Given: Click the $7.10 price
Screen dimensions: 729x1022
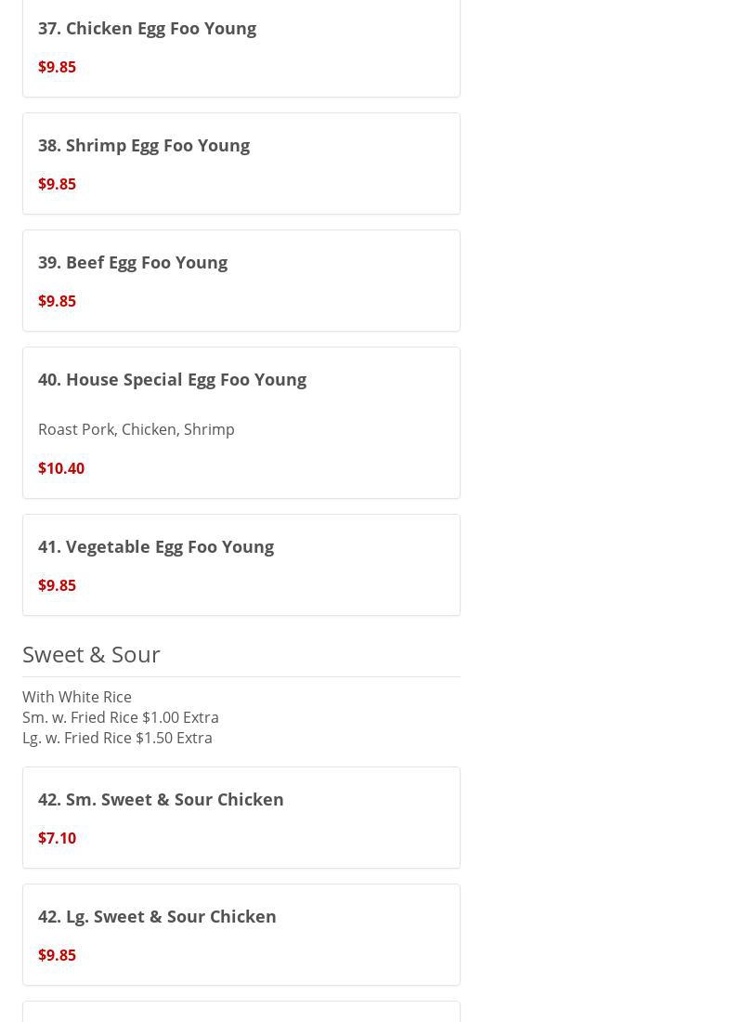Looking at the screenshot, I should pyautogui.click(x=57, y=838).
